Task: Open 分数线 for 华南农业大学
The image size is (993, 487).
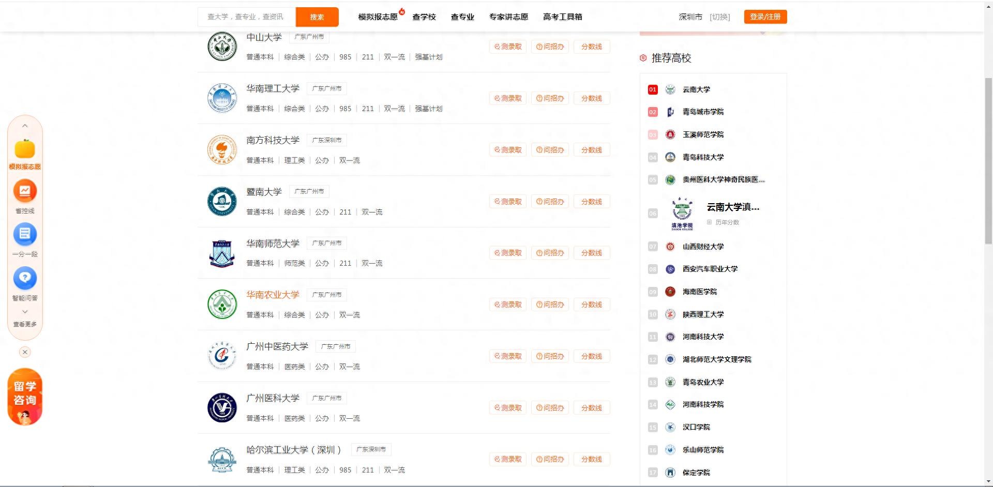Action: (591, 305)
